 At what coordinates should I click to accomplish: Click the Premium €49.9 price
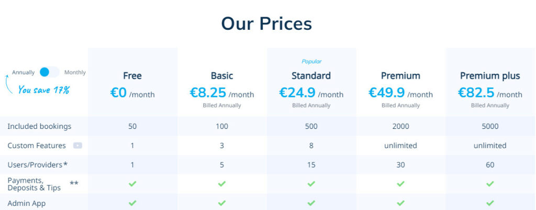(387, 92)
